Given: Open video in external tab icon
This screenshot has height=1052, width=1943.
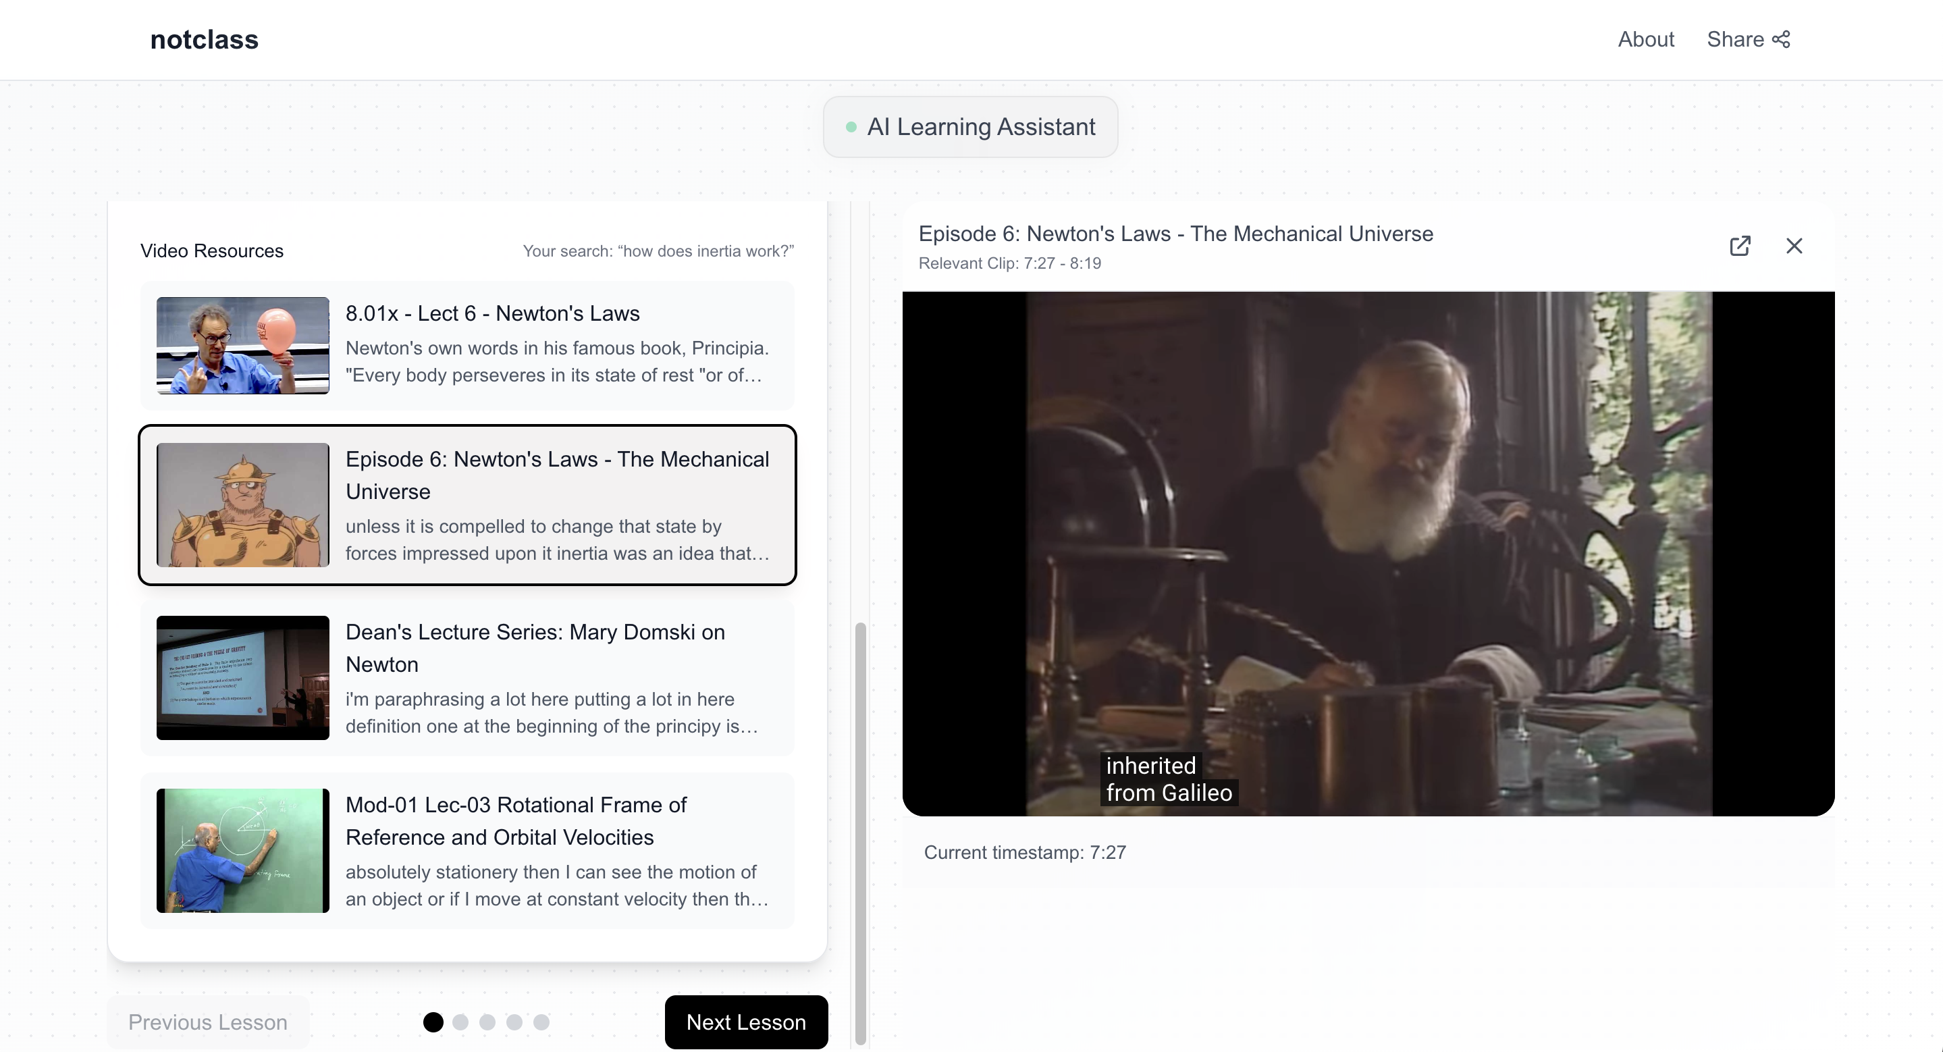Looking at the screenshot, I should click(1739, 246).
